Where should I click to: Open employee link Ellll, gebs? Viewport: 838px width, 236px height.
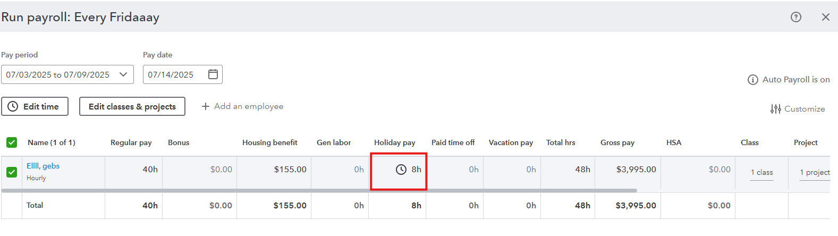[43, 166]
